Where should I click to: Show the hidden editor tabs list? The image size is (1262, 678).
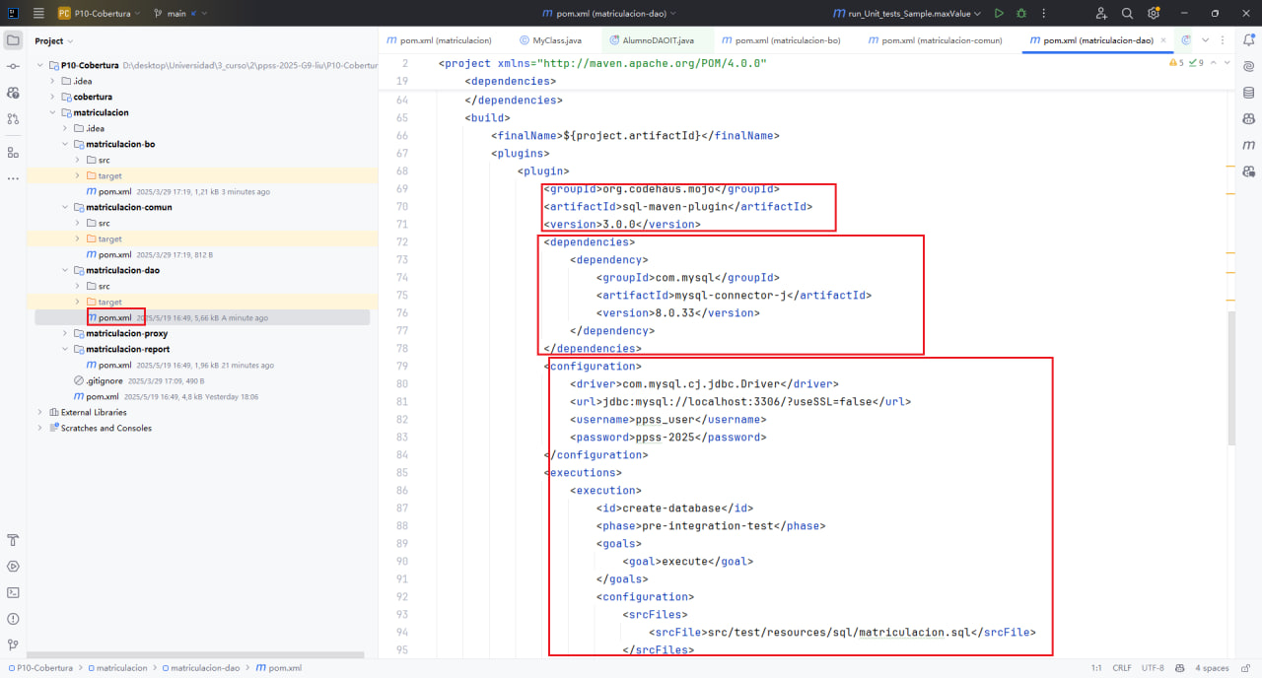(x=1205, y=40)
